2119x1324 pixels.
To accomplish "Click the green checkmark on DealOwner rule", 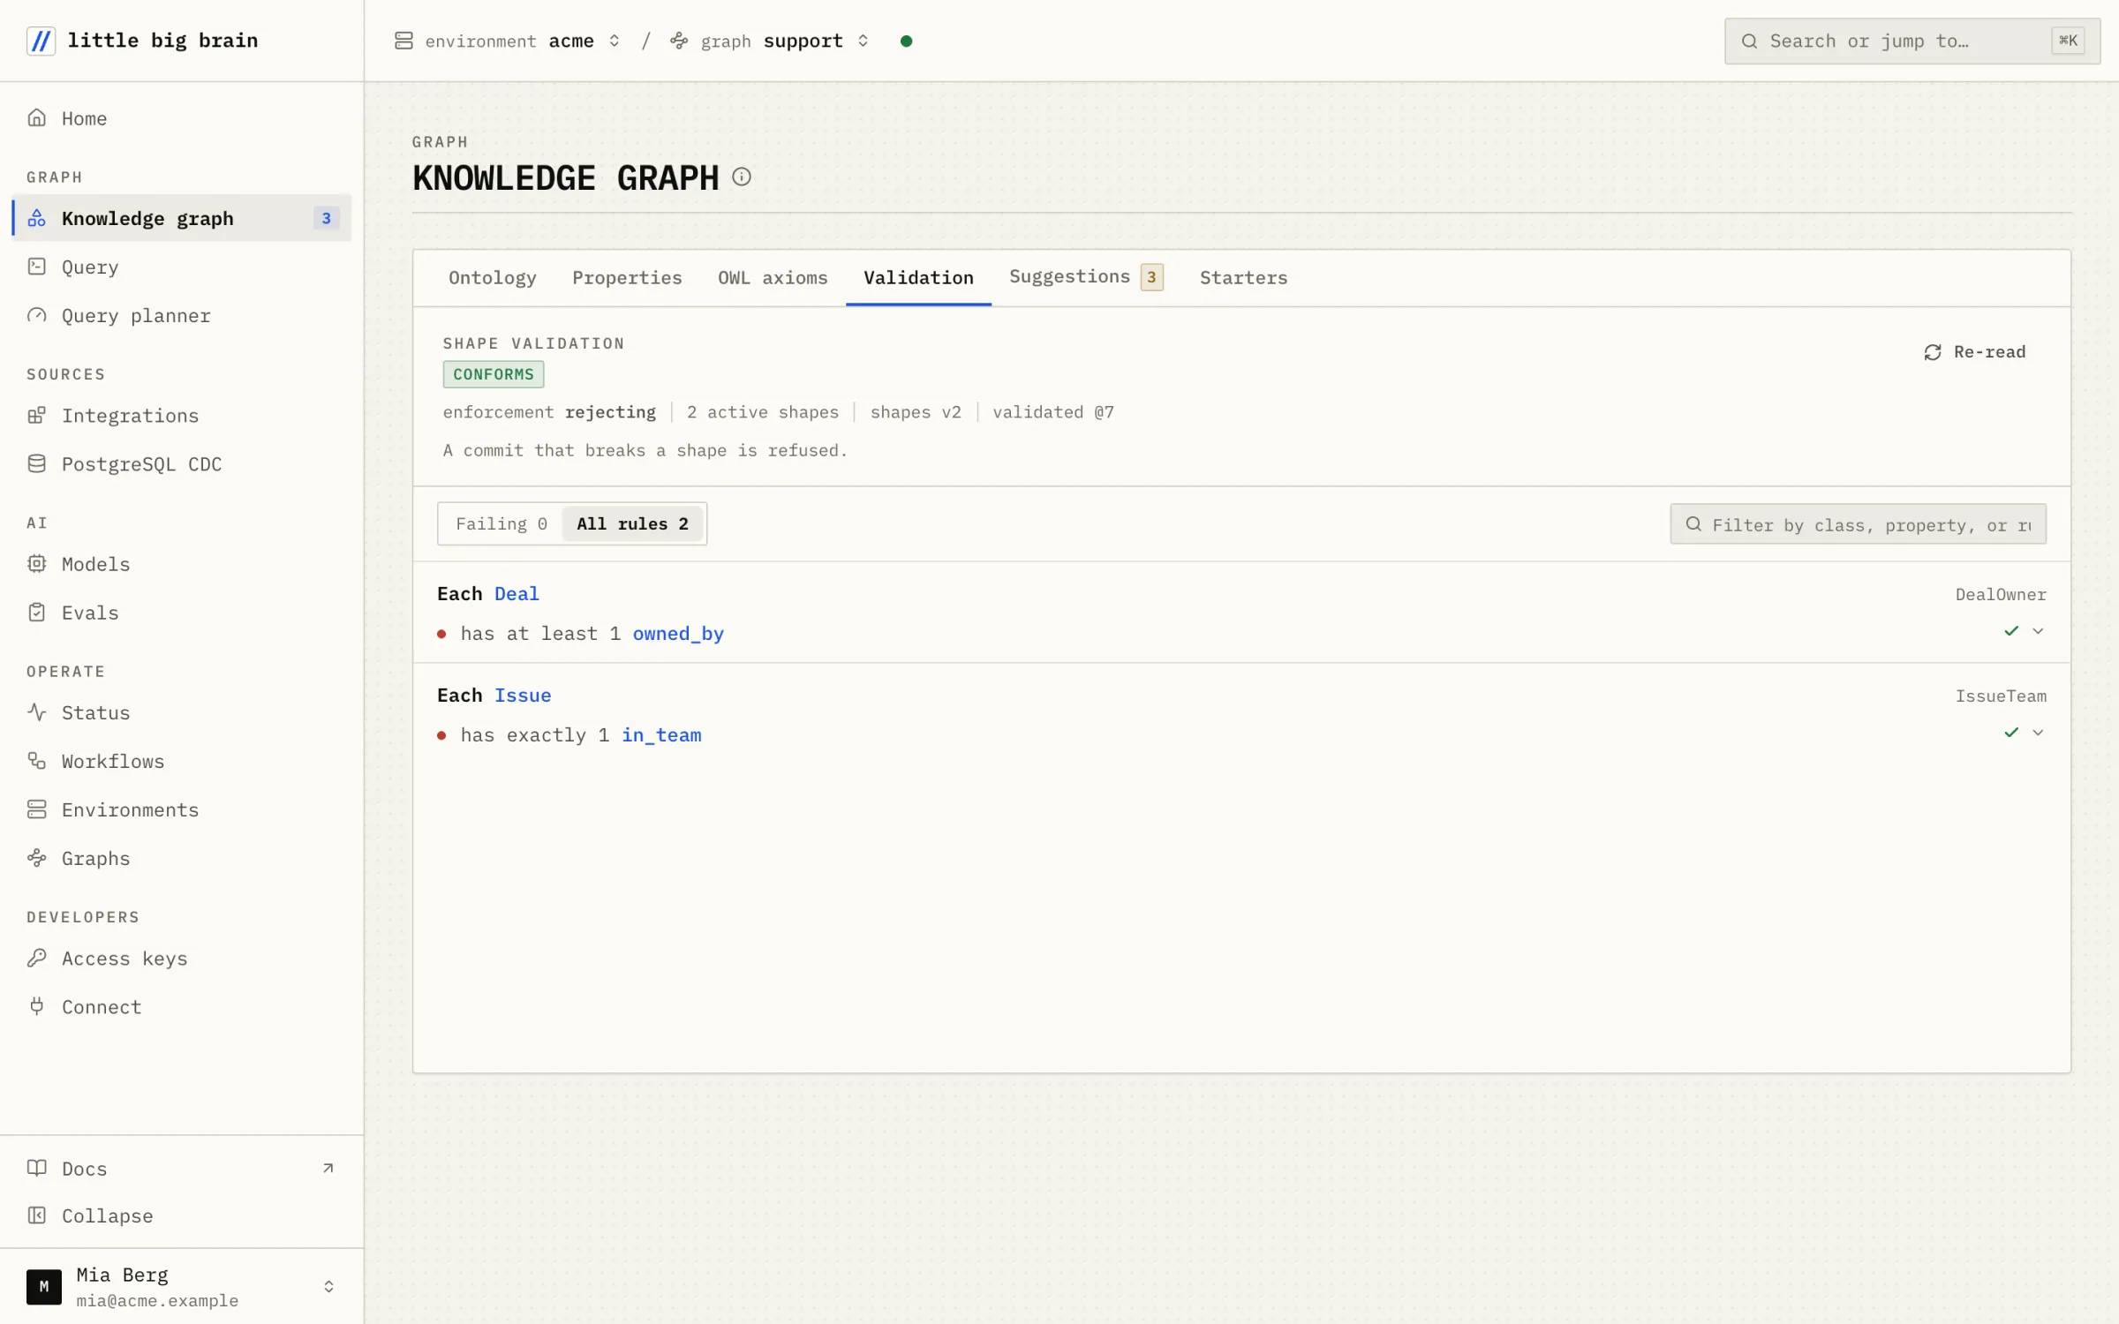I will click(x=2011, y=630).
